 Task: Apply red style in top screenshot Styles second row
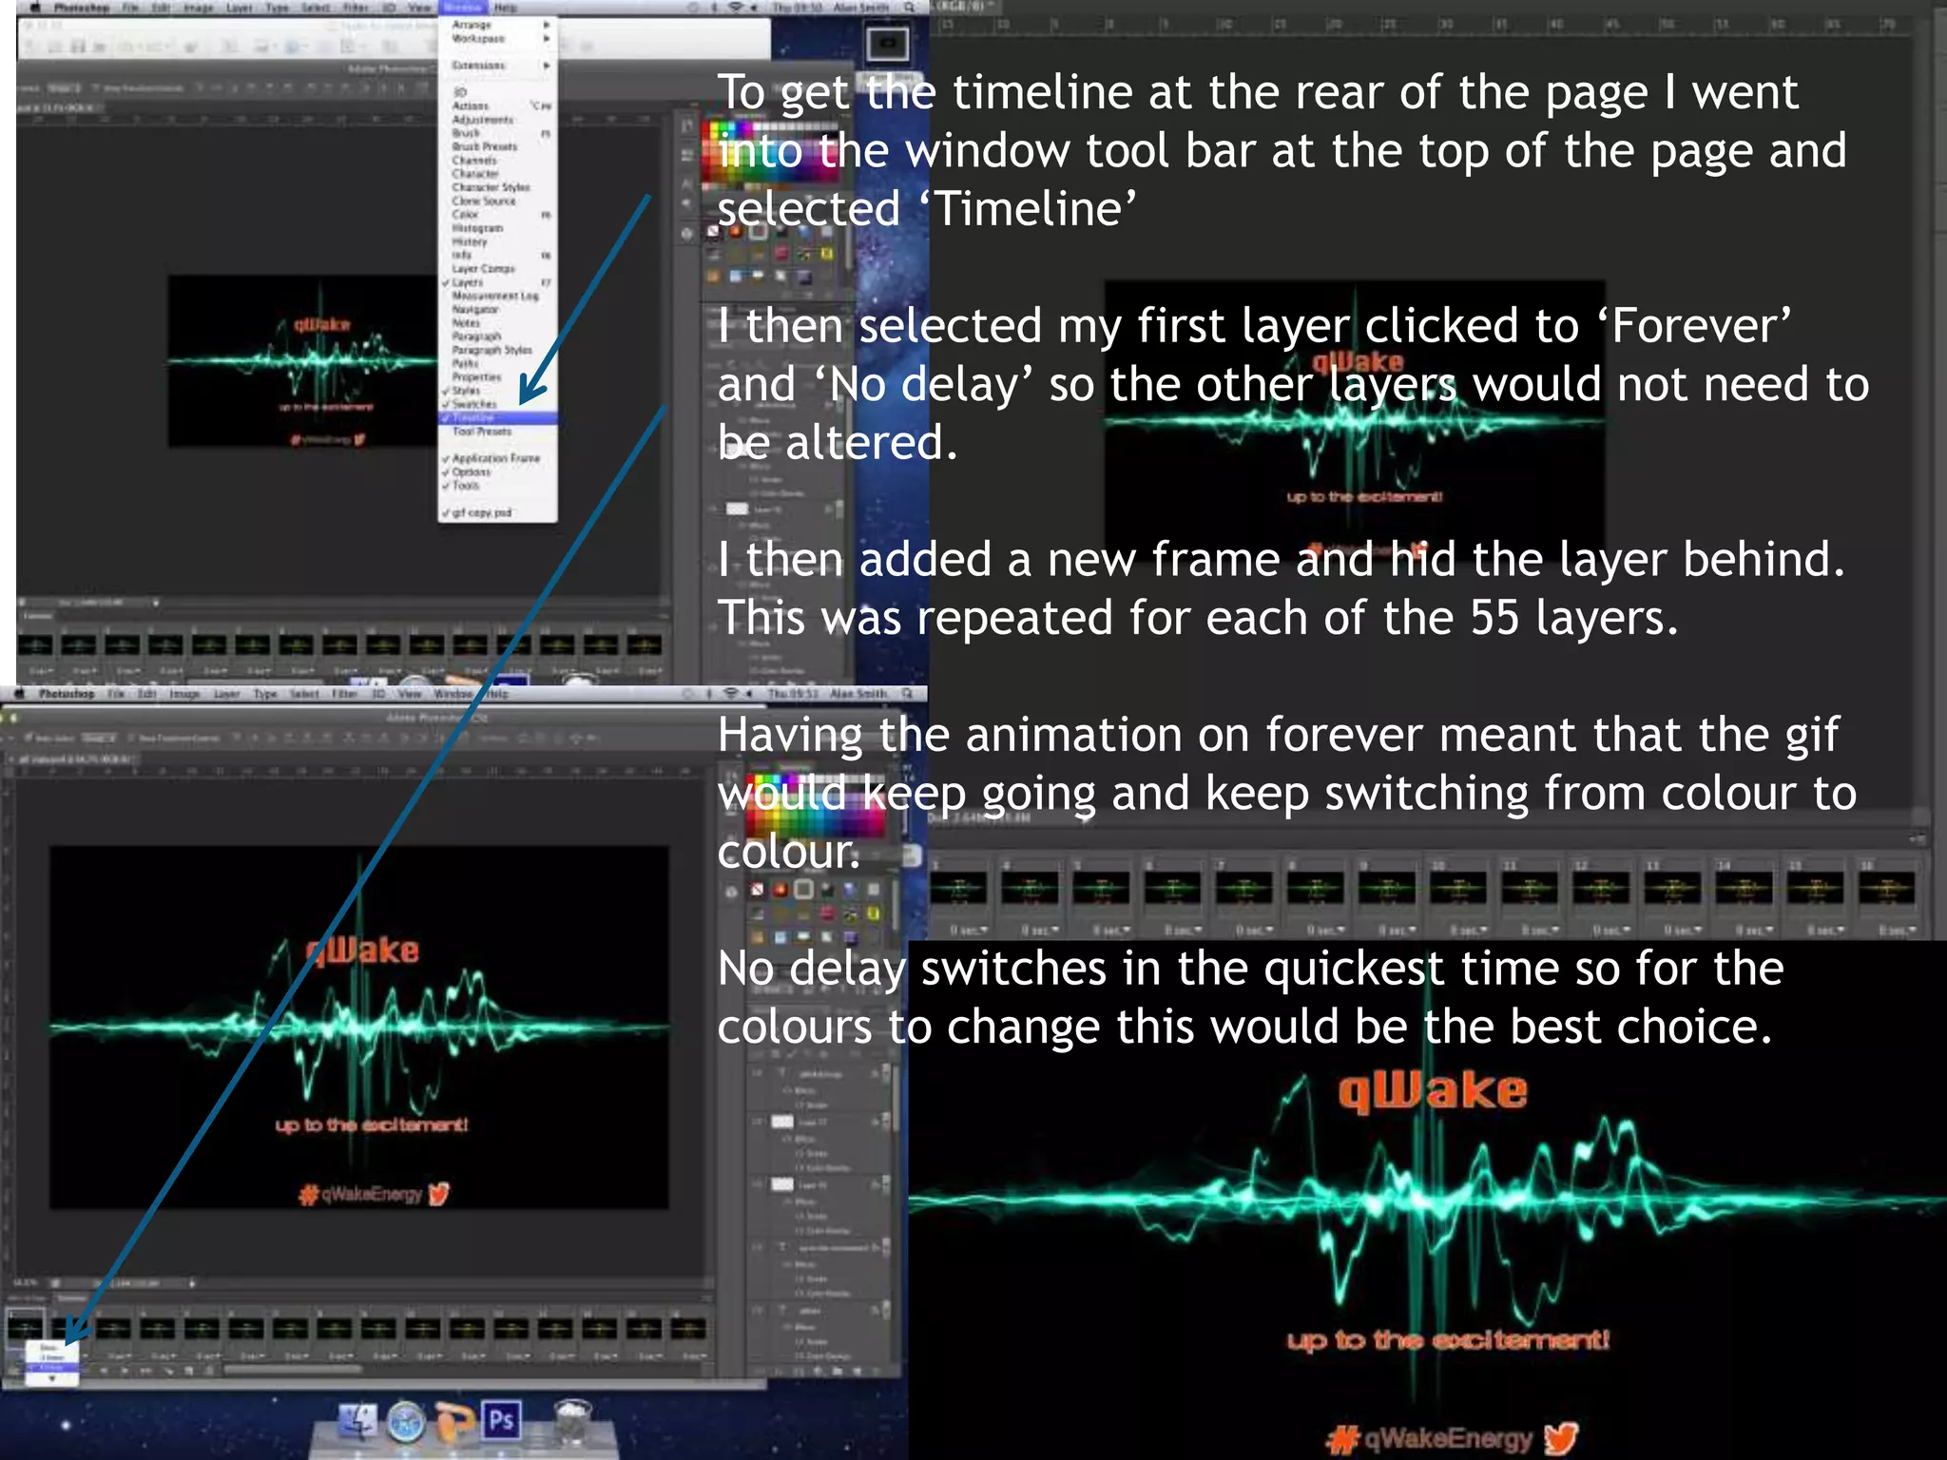[781, 254]
